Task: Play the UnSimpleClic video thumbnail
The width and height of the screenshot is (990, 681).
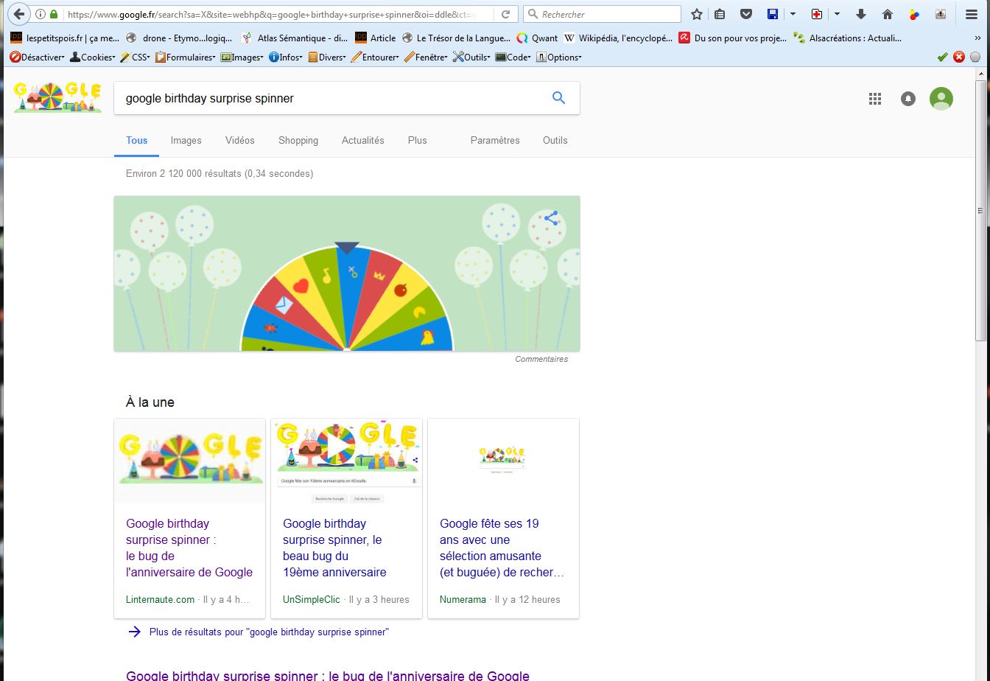Action: pyautogui.click(x=337, y=447)
